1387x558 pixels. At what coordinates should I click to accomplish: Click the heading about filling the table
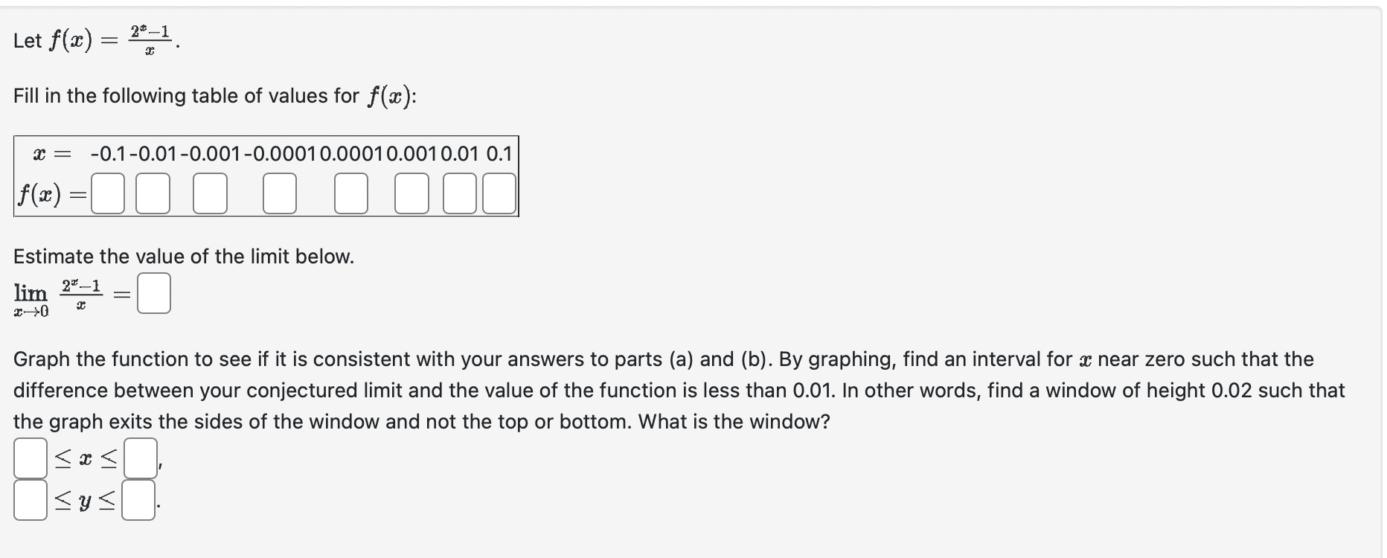pyautogui.click(x=214, y=95)
